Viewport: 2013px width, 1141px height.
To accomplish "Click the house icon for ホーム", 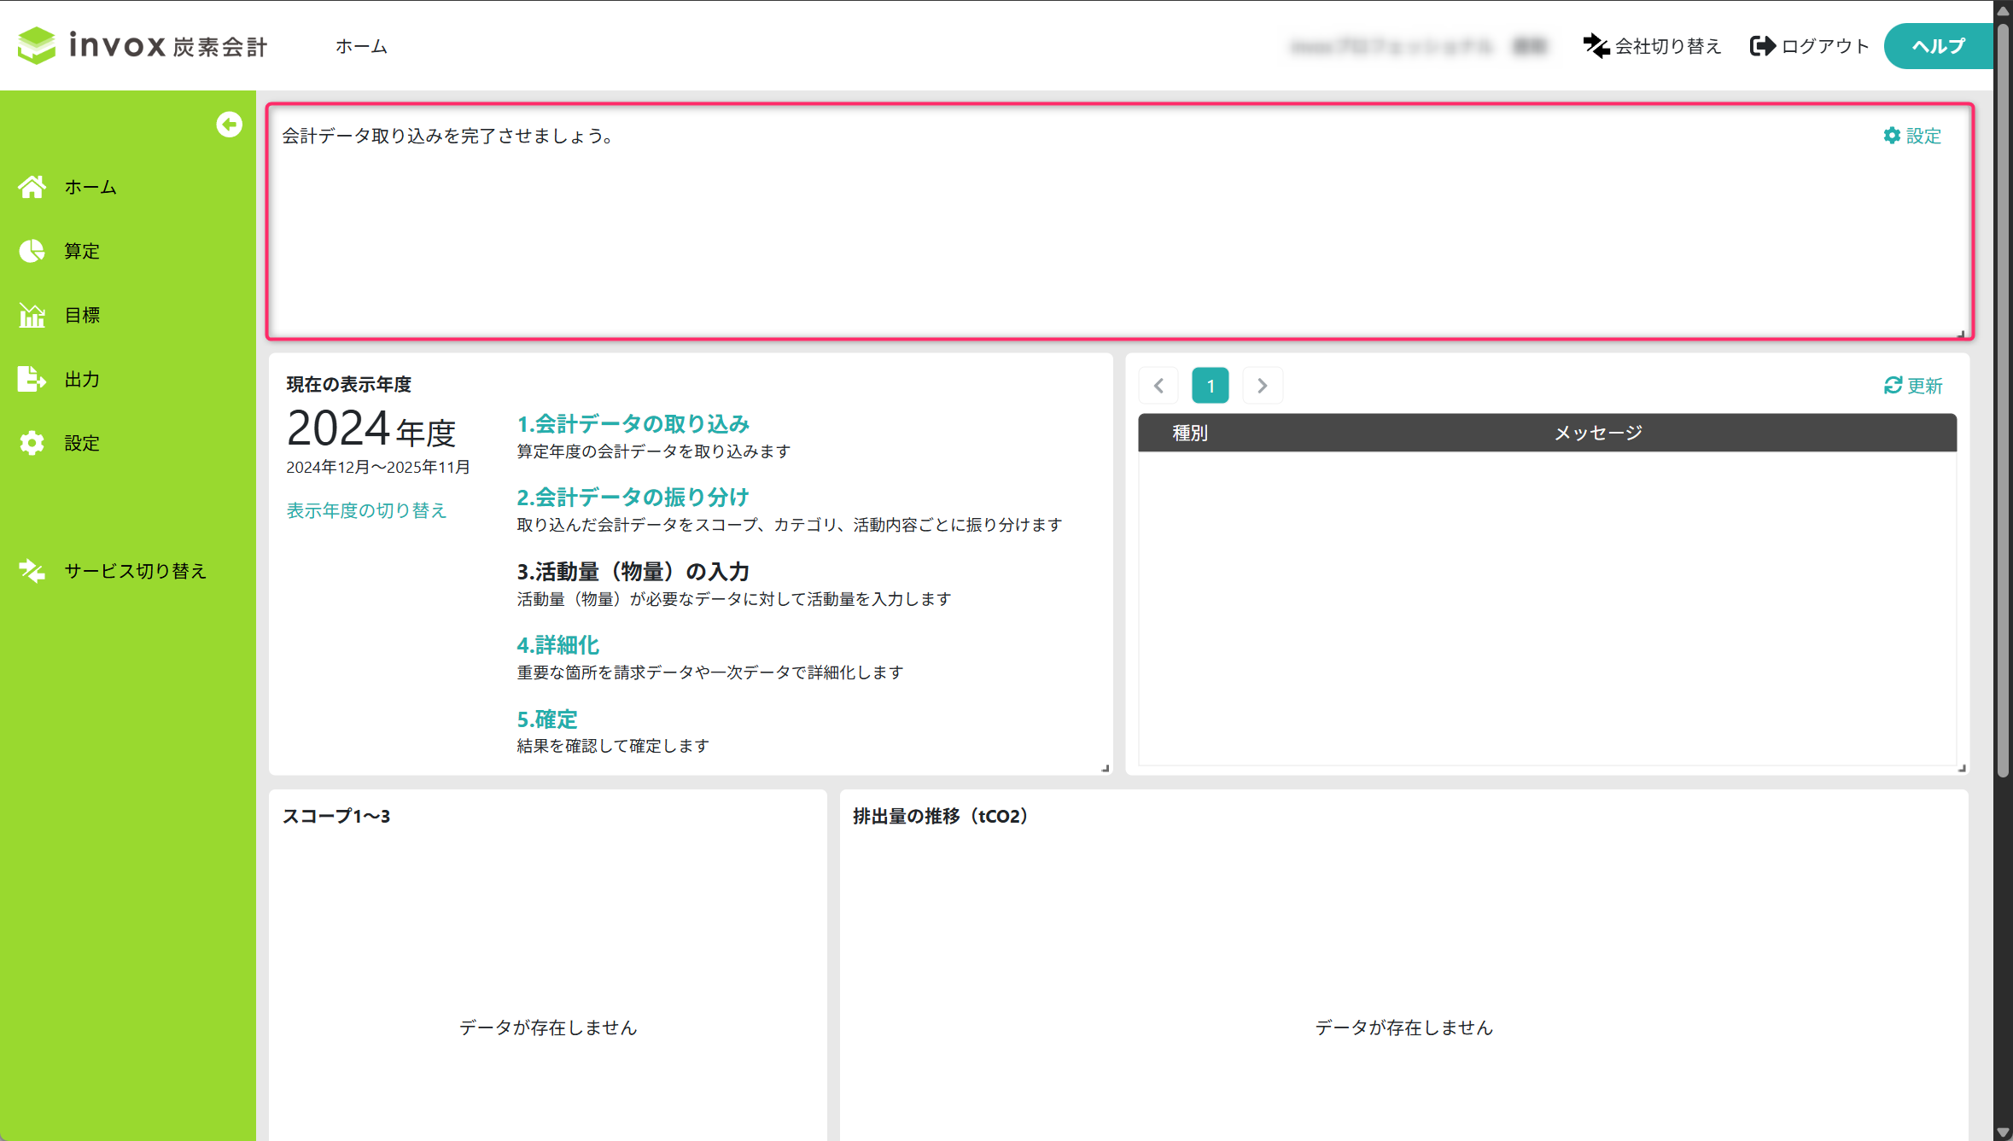I will point(32,187).
